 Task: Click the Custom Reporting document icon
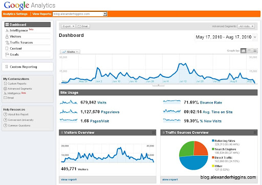point(7,67)
